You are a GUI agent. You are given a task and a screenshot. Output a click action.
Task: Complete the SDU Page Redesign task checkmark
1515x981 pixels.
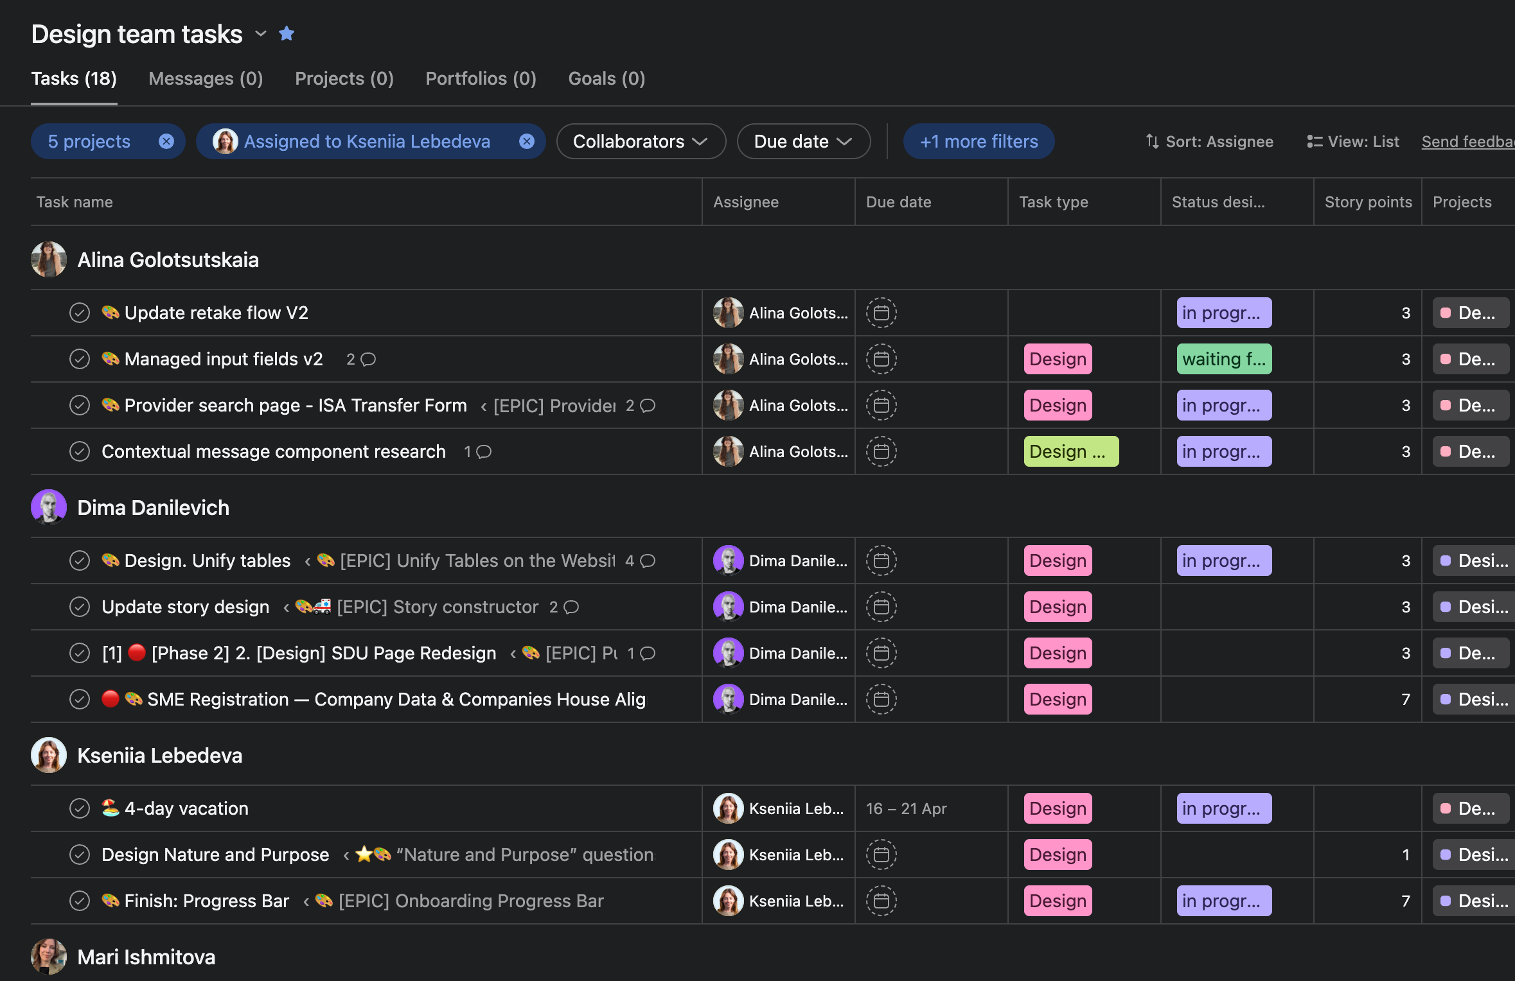pyautogui.click(x=80, y=653)
